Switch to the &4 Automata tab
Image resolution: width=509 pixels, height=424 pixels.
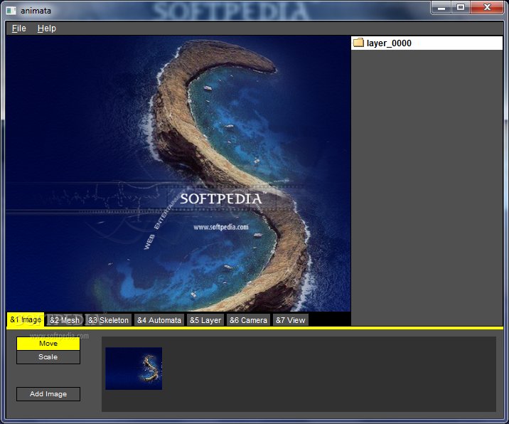(159, 320)
